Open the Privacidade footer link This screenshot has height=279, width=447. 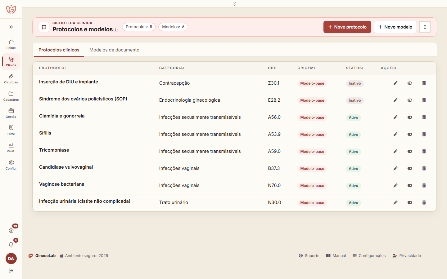(x=407, y=256)
